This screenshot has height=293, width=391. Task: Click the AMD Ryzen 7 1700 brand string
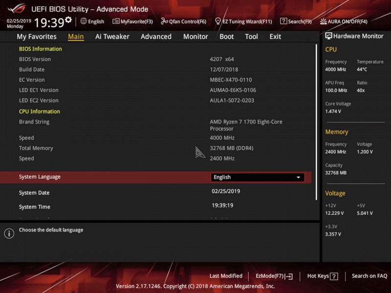(x=246, y=126)
